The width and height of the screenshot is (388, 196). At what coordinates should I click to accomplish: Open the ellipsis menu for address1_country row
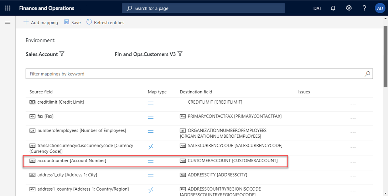tap(353, 191)
